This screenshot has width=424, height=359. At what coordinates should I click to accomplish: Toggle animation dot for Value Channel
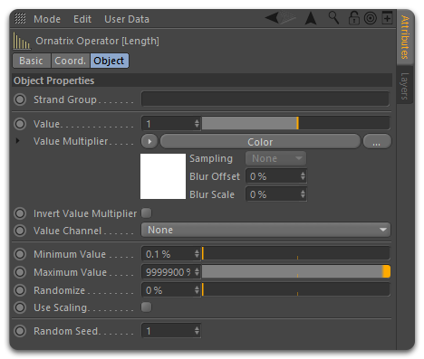[20, 231]
